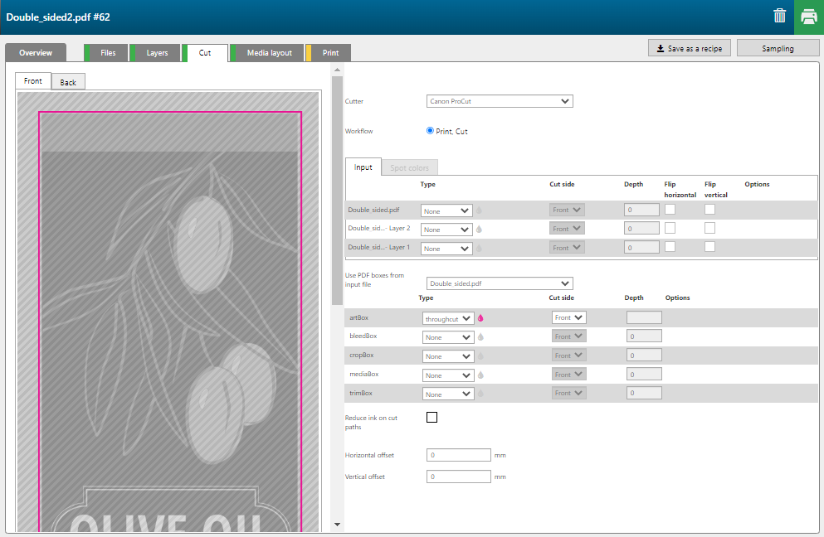
Task: Enable Reduce ink on cut paths checkbox
Action: (432, 417)
